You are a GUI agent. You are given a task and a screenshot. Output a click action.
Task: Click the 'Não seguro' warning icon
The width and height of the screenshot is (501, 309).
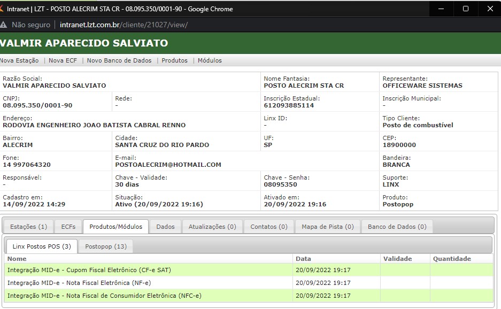click(x=3, y=25)
